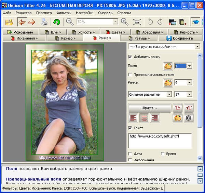Open the Файл menu
Image resolution: width=205 pixels, height=193 pixels.
click(7, 13)
